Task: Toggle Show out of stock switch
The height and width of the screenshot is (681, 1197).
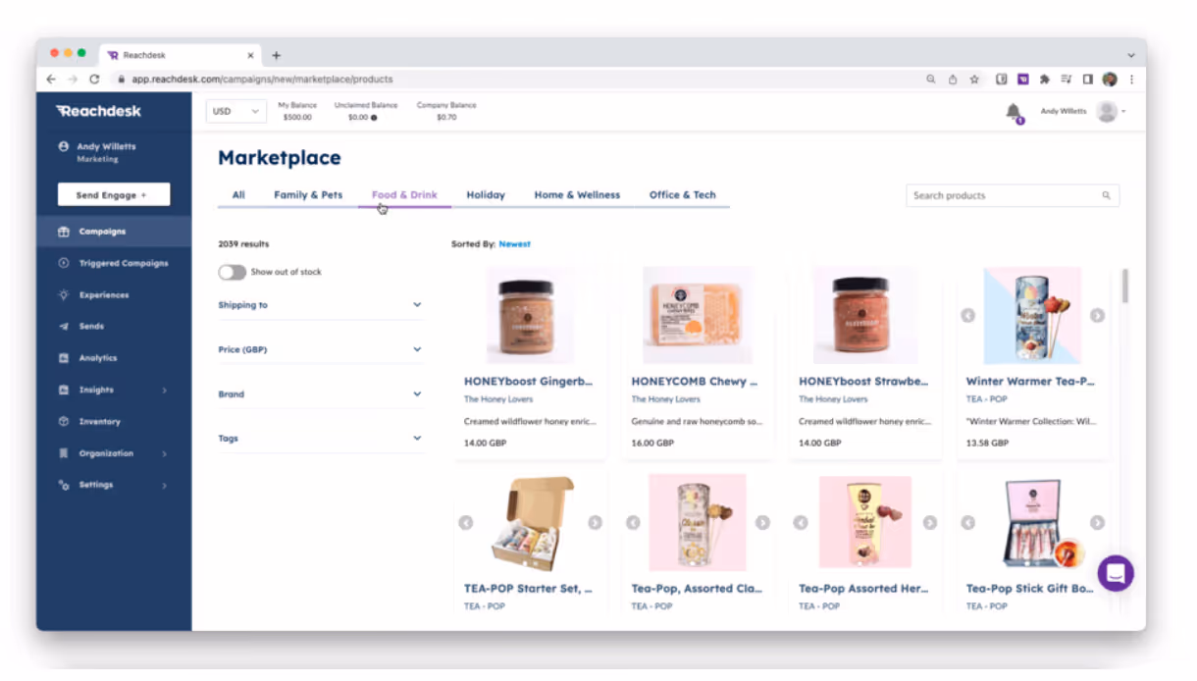Action: pos(232,272)
